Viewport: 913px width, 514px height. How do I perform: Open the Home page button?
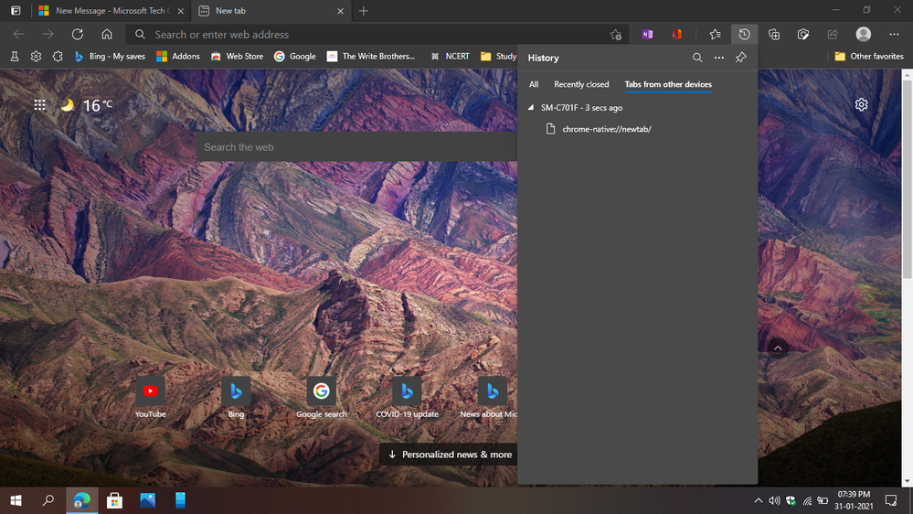(x=107, y=35)
